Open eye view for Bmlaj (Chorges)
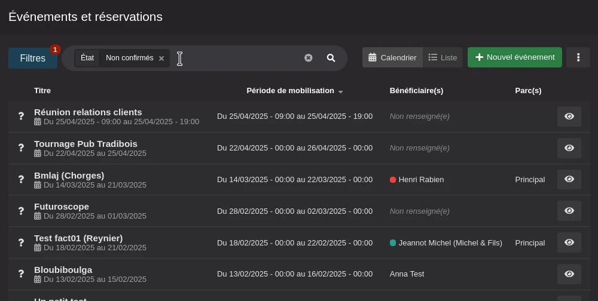 click(x=569, y=179)
